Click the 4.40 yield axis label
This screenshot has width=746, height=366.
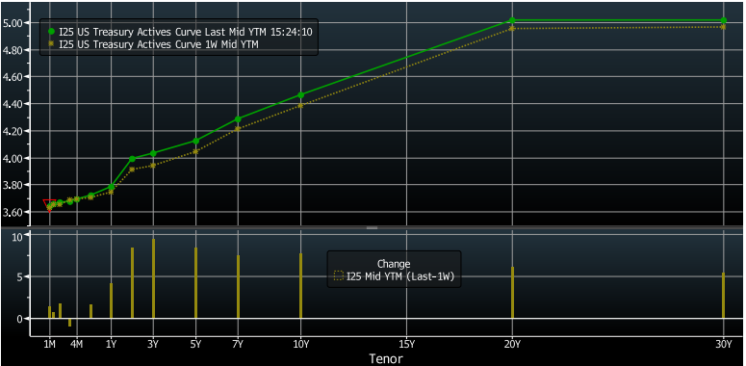(12, 104)
